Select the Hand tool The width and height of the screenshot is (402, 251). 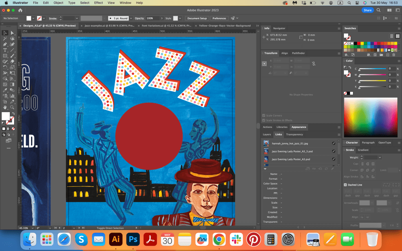5,107
